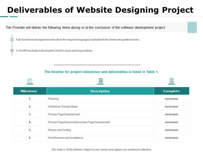The height and width of the screenshot is (152, 203).
Task: Click the date in the Primary Page Development row
Action: (171, 114)
